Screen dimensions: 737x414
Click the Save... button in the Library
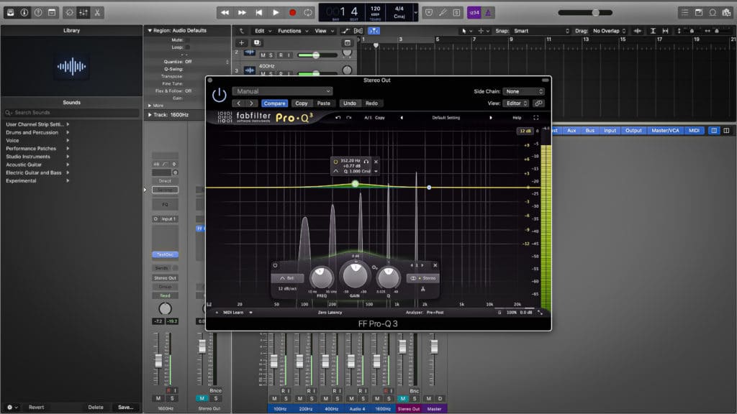tap(125, 407)
